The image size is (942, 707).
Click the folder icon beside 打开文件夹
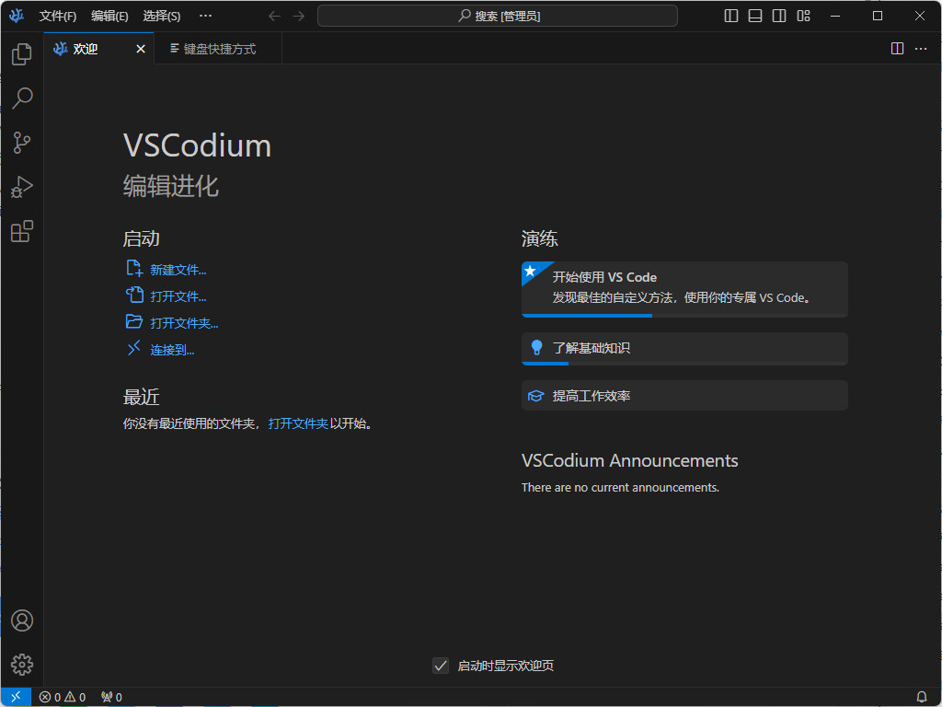click(134, 321)
